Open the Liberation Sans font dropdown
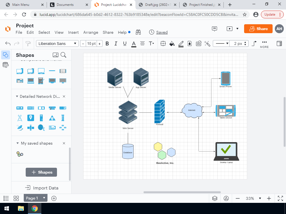 57,43
